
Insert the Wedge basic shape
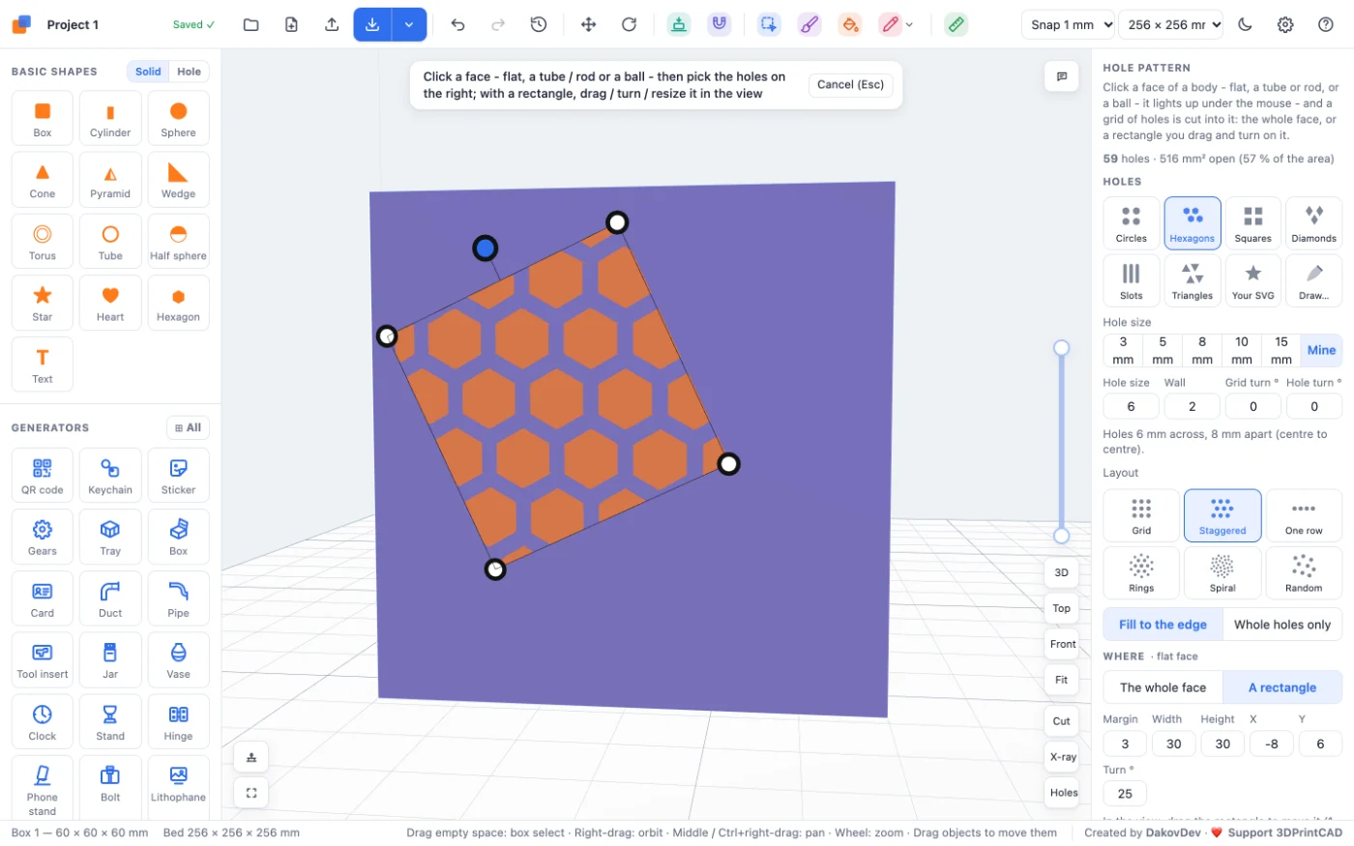(178, 180)
